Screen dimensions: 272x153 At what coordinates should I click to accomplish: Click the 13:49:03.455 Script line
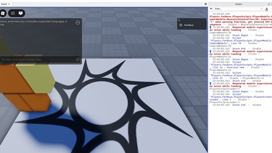[227, 94]
